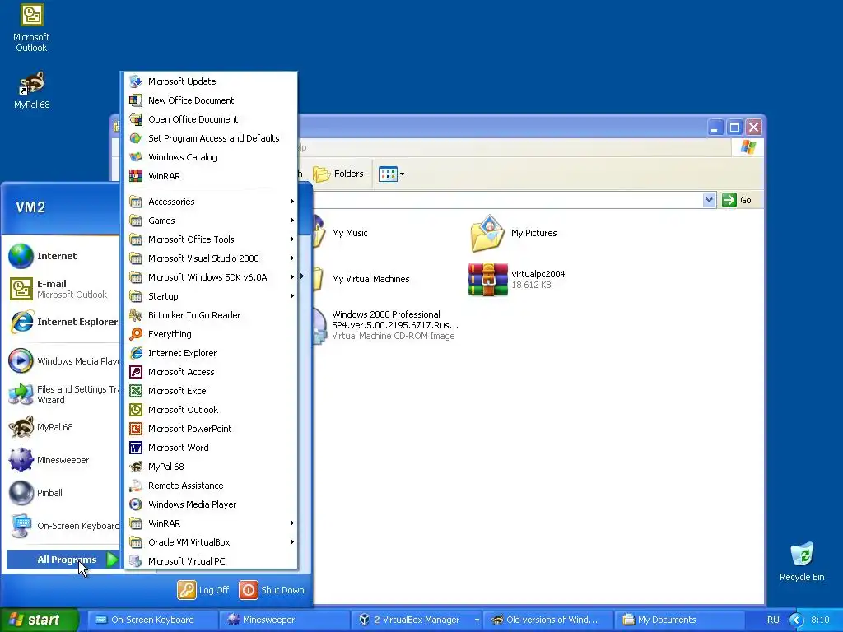This screenshot has width=843, height=632.
Task: Click the MyPal 68 desktop shortcut
Action: click(31, 90)
